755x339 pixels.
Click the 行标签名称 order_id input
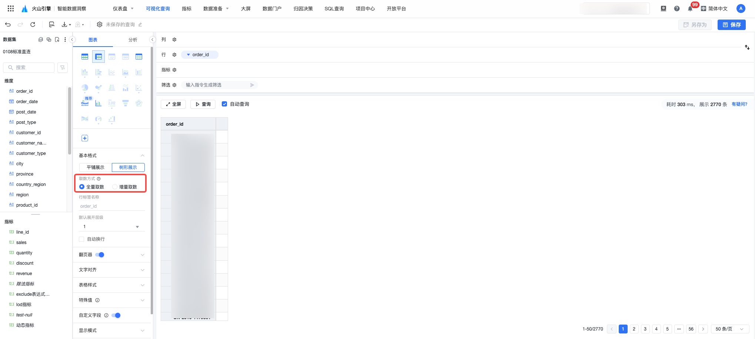[111, 206]
